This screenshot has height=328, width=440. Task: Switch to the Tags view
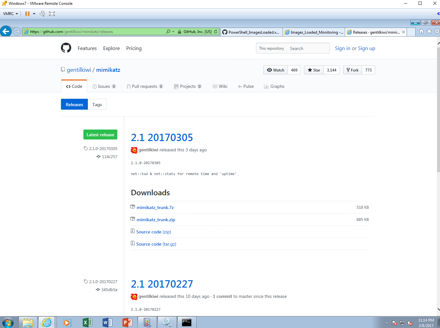pos(97,105)
